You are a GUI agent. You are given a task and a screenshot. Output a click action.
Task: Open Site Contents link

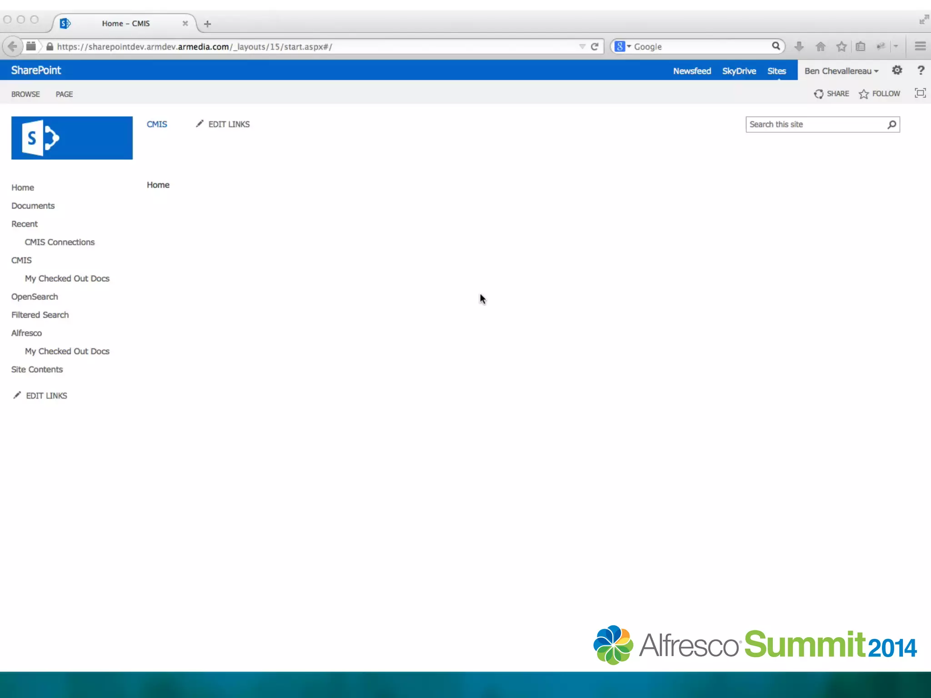tap(37, 369)
